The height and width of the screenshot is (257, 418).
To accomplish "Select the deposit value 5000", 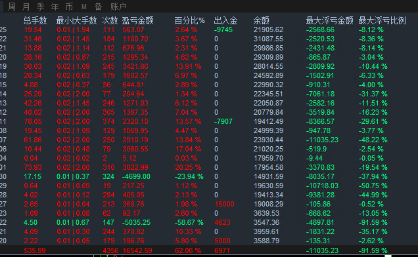I will pos(222,241).
